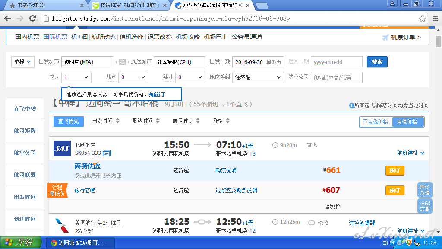Open the 退票改签 menu item

coord(160,37)
